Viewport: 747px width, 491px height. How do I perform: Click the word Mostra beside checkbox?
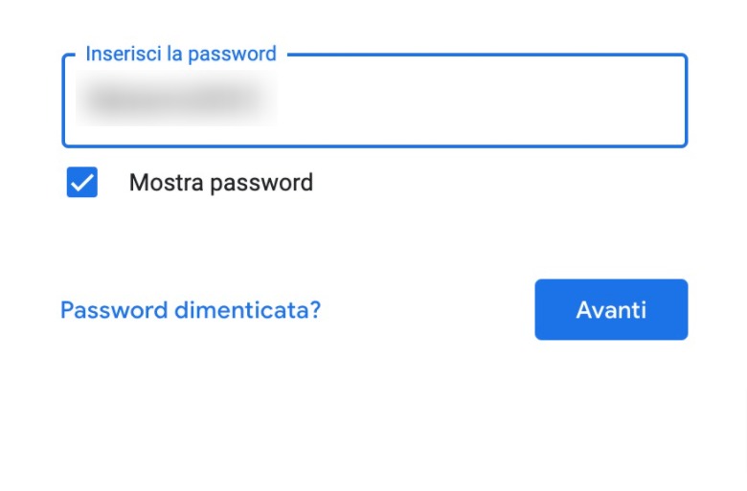click(167, 183)
